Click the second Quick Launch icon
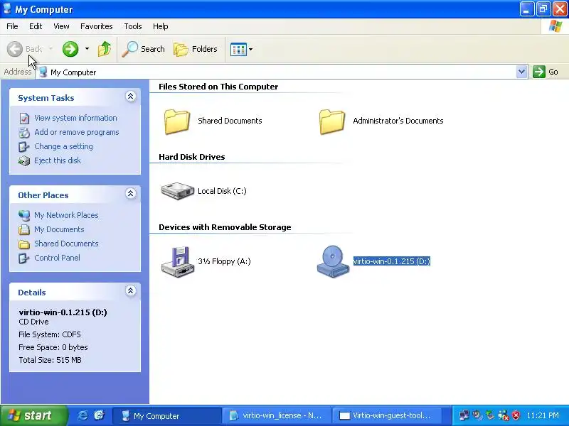The height and width of the screenshot is (426, 569). (x=99, y=415)
